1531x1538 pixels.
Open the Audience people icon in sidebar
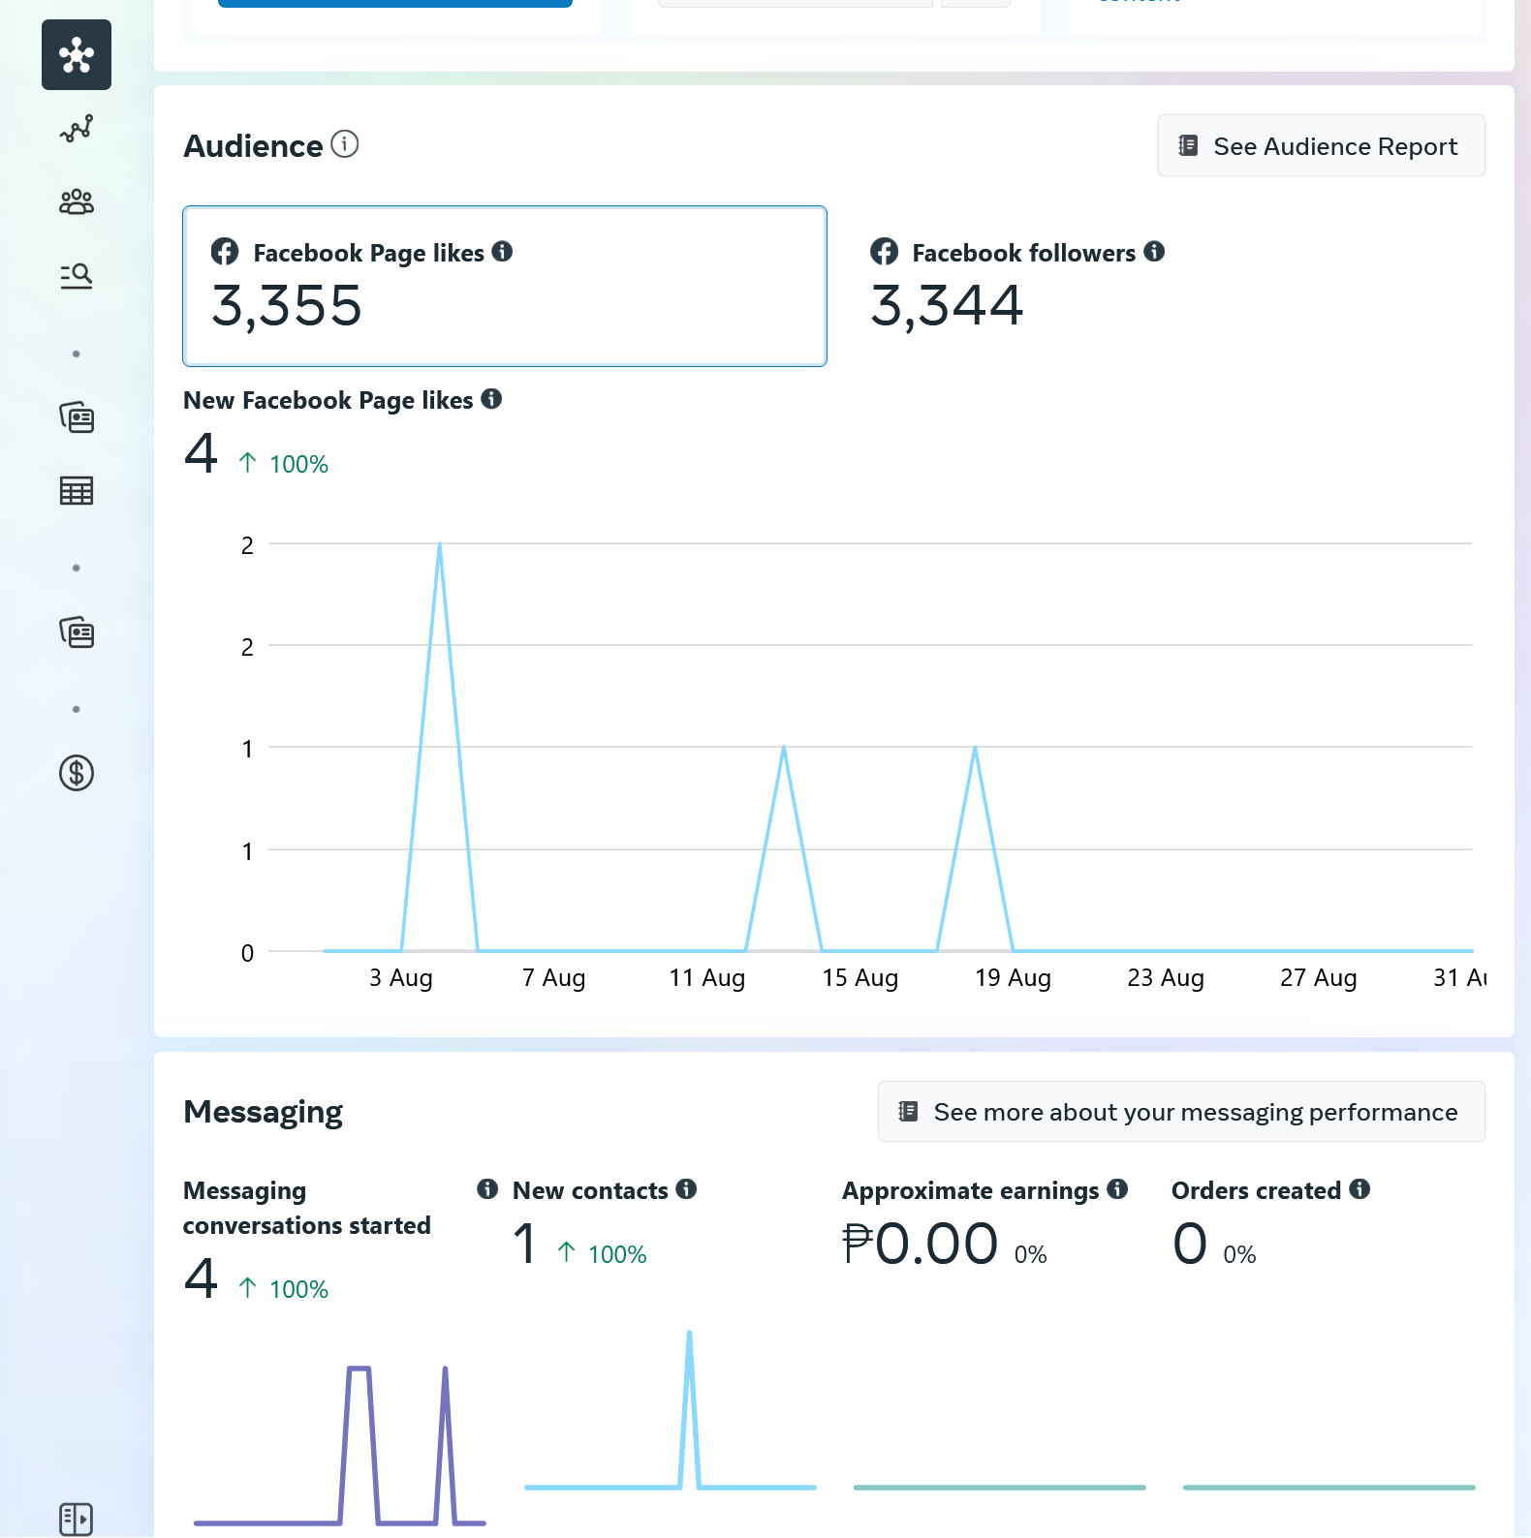point(77,201)
